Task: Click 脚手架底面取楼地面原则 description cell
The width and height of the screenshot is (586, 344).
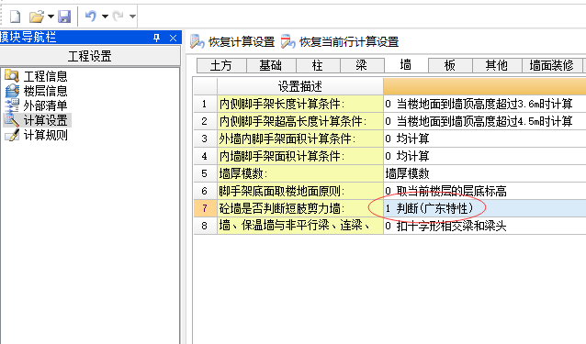Action: tap(300, 191)
